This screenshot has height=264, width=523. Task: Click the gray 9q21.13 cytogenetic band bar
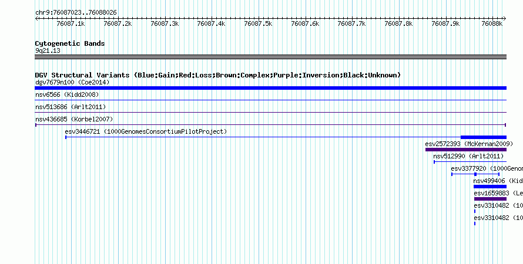pos(270,57)
